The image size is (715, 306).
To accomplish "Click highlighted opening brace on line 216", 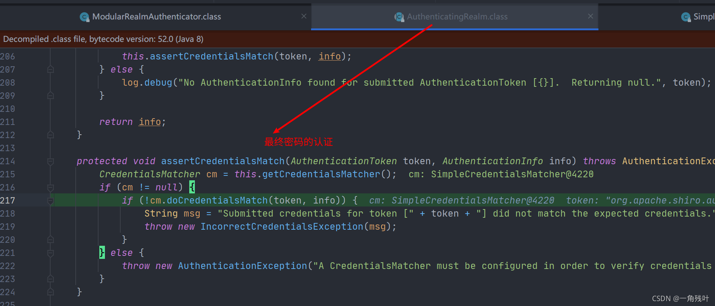I will click(192, 187).
